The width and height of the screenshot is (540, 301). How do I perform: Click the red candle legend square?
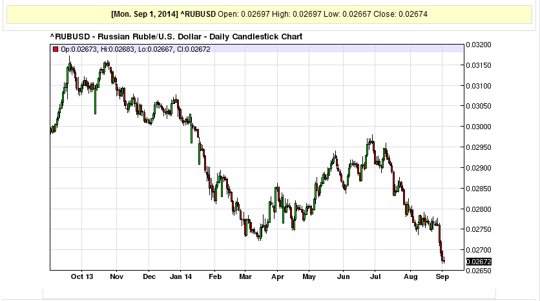(56, 49)
